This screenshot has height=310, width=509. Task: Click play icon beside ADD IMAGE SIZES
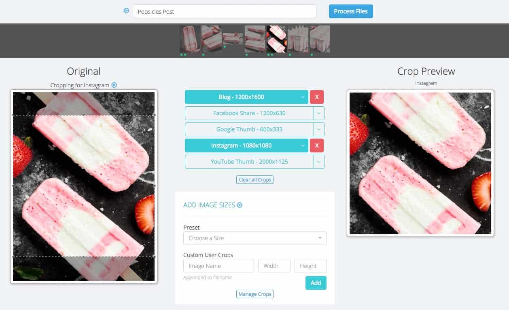point(240,205)
